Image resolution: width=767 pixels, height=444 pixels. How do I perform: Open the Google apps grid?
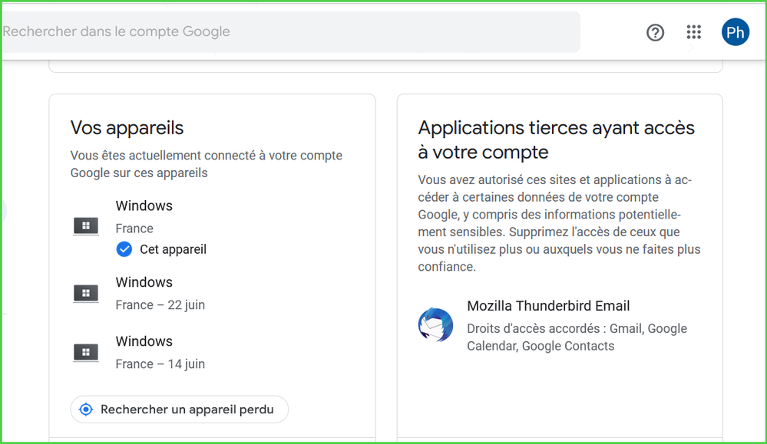coord(694,32)
